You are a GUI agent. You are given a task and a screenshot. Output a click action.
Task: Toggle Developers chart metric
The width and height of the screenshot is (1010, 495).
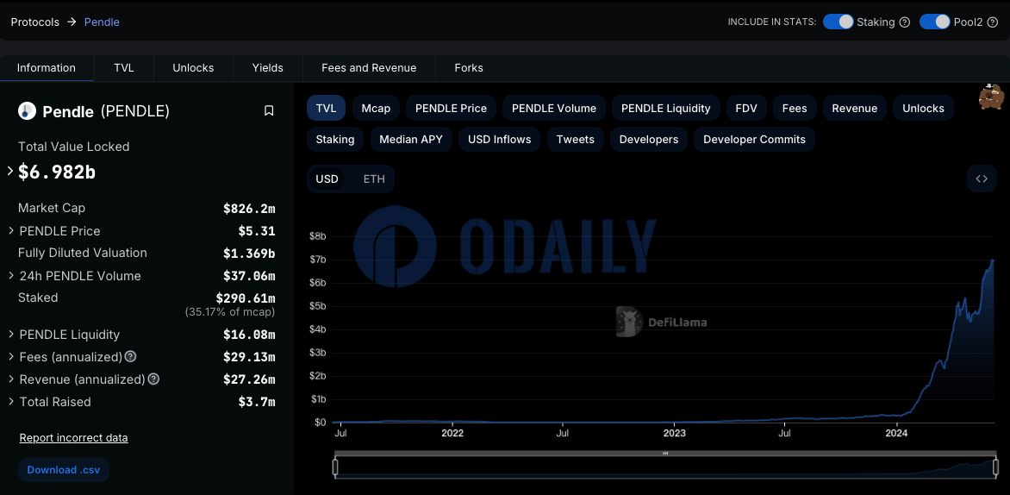click(649, 139)
